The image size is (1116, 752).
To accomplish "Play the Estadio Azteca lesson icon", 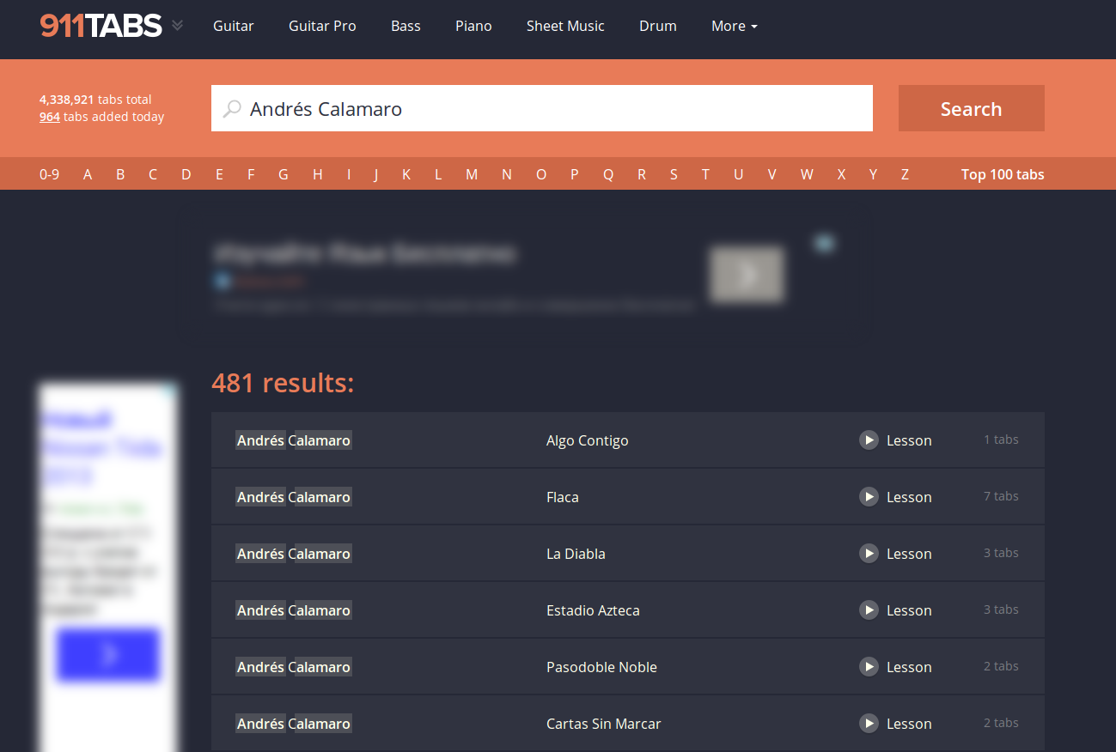I will (x=869, y=610).
